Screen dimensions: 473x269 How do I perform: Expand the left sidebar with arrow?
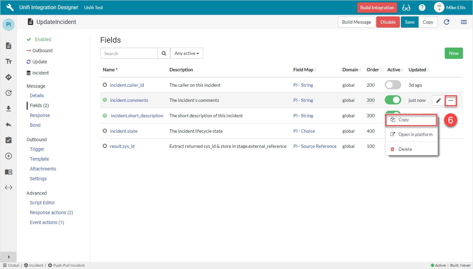pyautogui.click(x=9, y=257)
